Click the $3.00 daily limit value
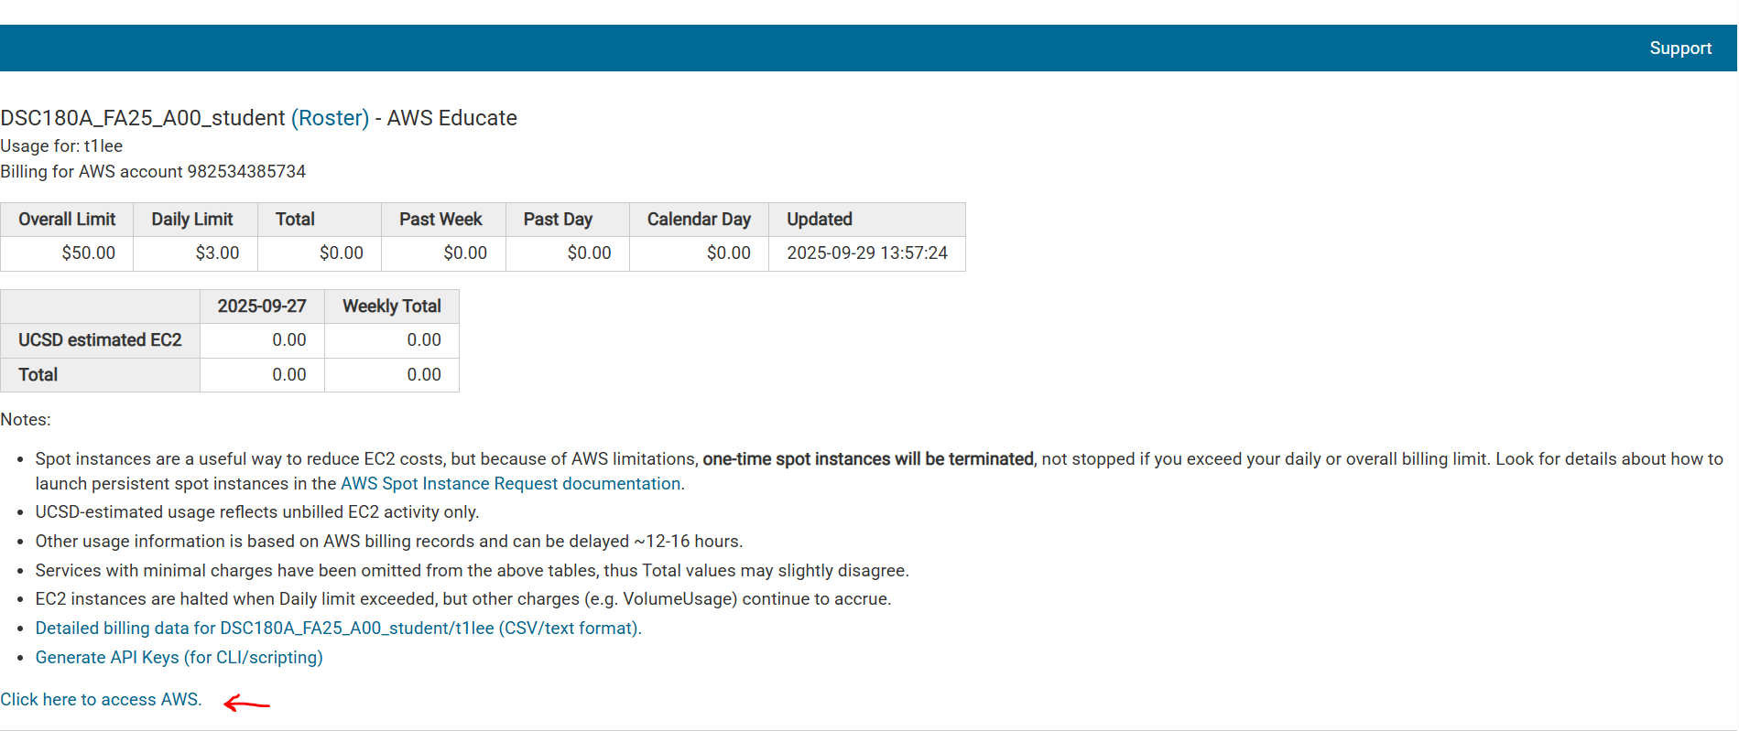 click(217, 253)
